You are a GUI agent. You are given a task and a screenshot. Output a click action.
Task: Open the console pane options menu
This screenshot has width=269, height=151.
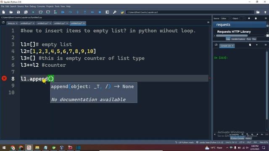click(266, 45)
